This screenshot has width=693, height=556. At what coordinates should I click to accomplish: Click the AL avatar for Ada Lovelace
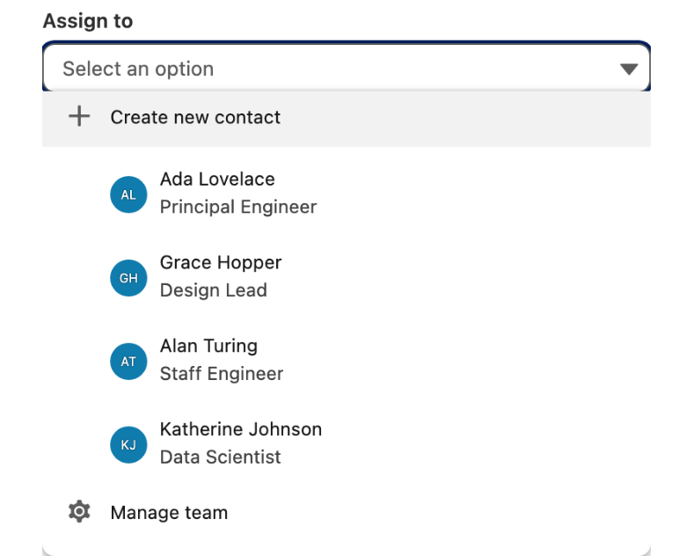click(128, 194)
